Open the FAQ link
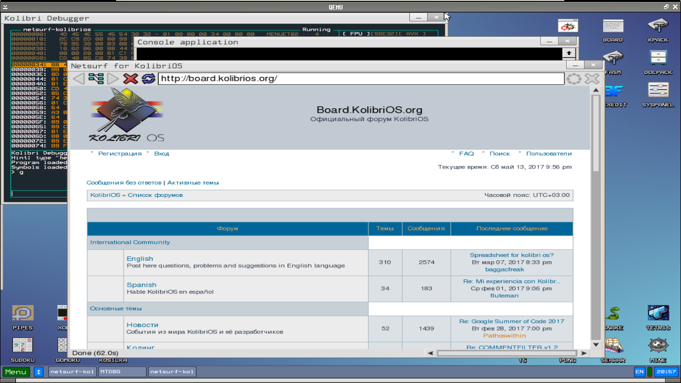The height and width of the screenshot is (383, 681). [x=466, y=154]
